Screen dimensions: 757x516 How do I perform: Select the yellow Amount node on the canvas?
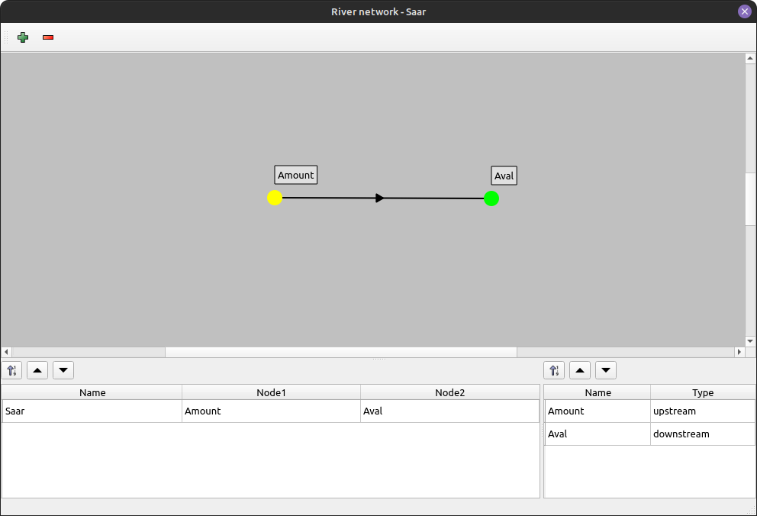pyautogui.click(x=275, y=198)
